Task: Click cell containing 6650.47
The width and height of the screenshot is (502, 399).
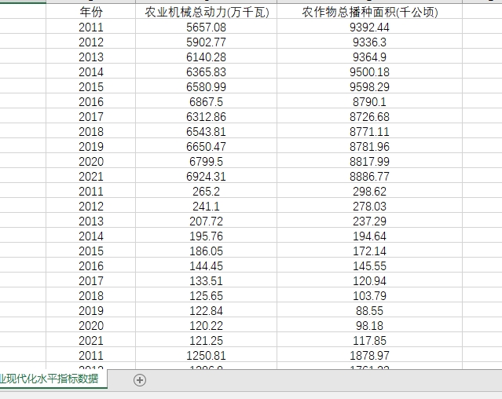Action: [206, 147]
